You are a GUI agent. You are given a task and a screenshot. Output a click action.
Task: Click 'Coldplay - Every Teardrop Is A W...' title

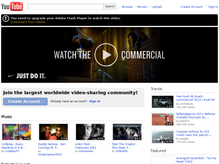tap(13, 146)
